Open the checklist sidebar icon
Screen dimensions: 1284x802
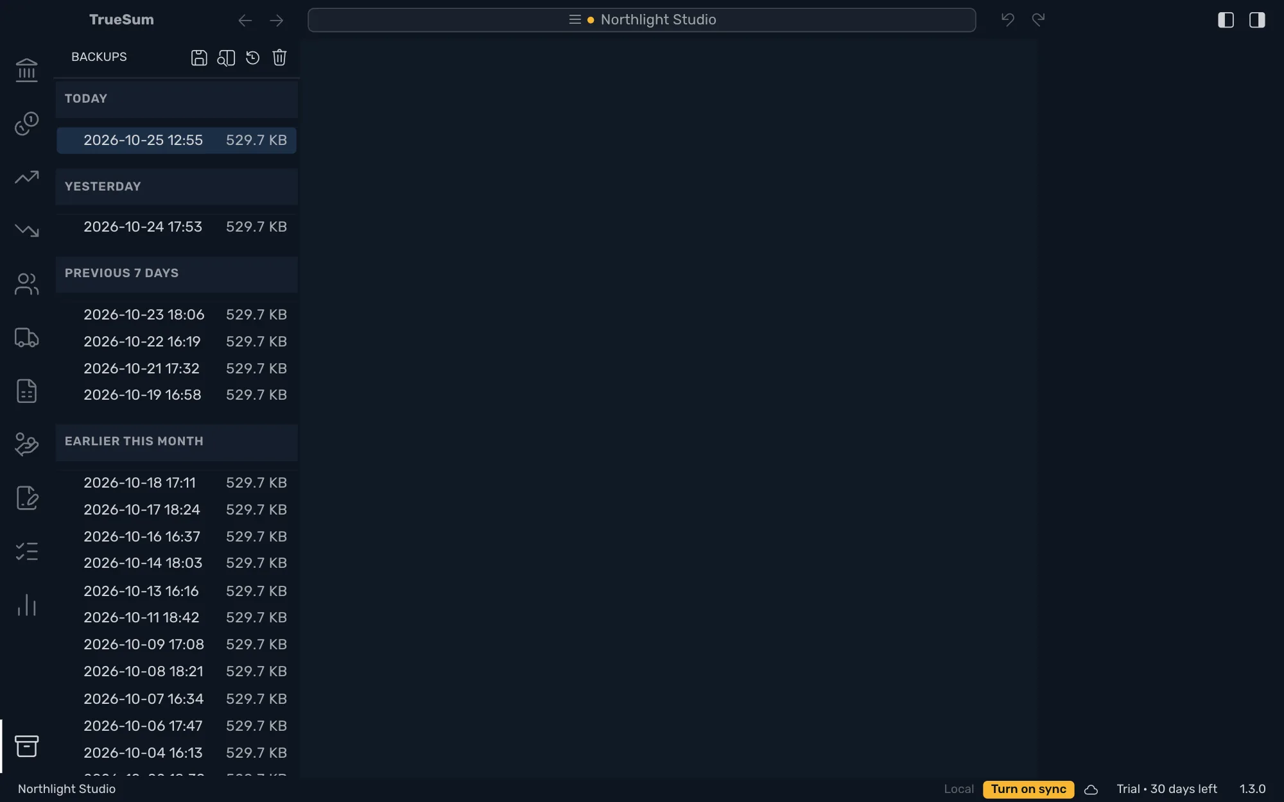click(26, 552)
